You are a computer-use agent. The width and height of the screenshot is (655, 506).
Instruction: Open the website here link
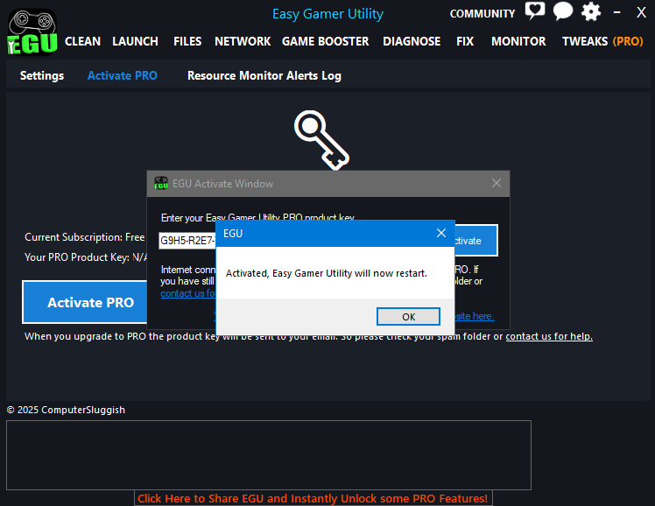pos(474,316)
